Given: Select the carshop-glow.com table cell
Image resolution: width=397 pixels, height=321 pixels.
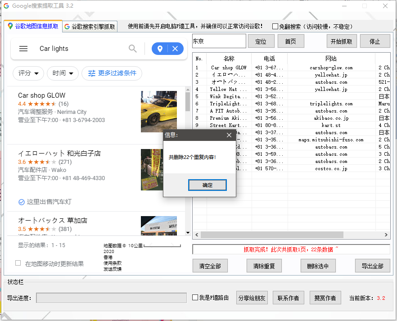Looking at the screenshot, I should [x=331, y=68].
